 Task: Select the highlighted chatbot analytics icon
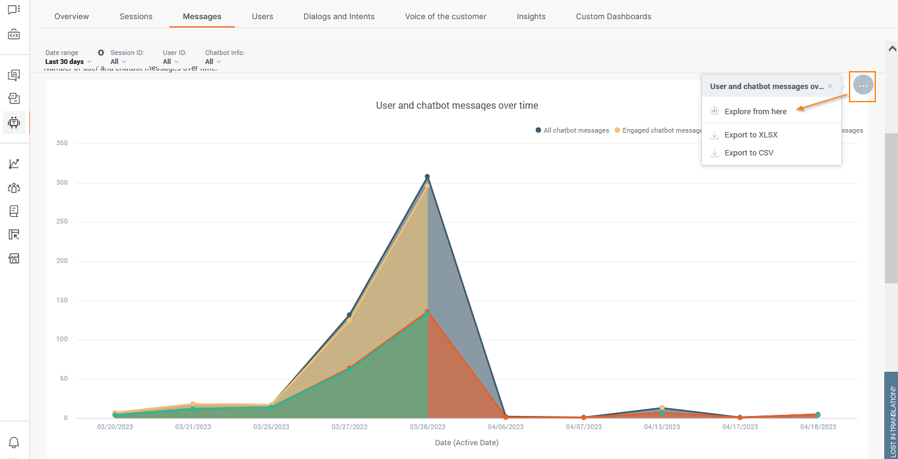click(14, 123)
